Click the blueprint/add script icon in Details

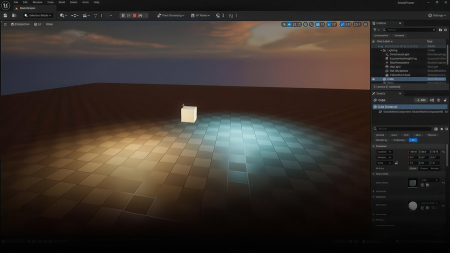click(432, 100)
